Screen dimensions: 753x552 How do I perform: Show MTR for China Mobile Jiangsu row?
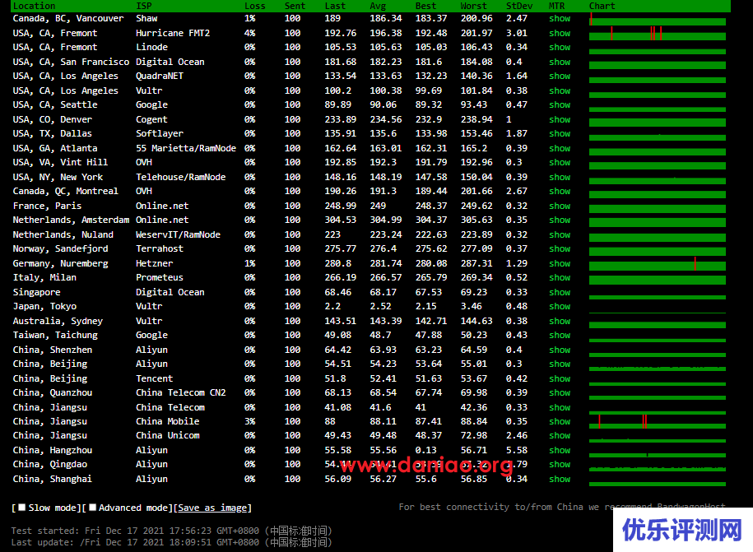560,421
